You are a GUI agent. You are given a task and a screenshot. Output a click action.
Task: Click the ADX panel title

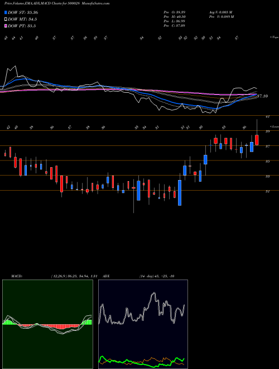pyautogui.click(x=106, y=276)
